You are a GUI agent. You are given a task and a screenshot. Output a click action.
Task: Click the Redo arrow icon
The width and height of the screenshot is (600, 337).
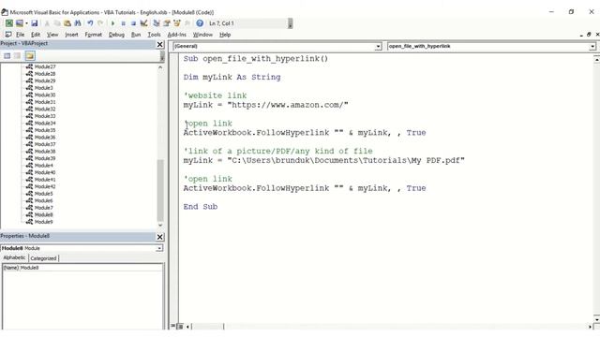tap(100, 23)
